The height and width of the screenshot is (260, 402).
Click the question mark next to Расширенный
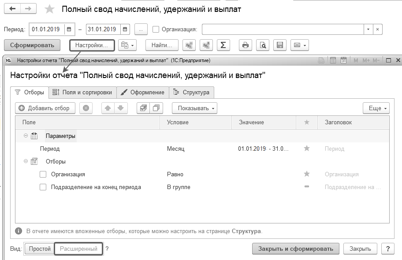[x=107, y=249]
